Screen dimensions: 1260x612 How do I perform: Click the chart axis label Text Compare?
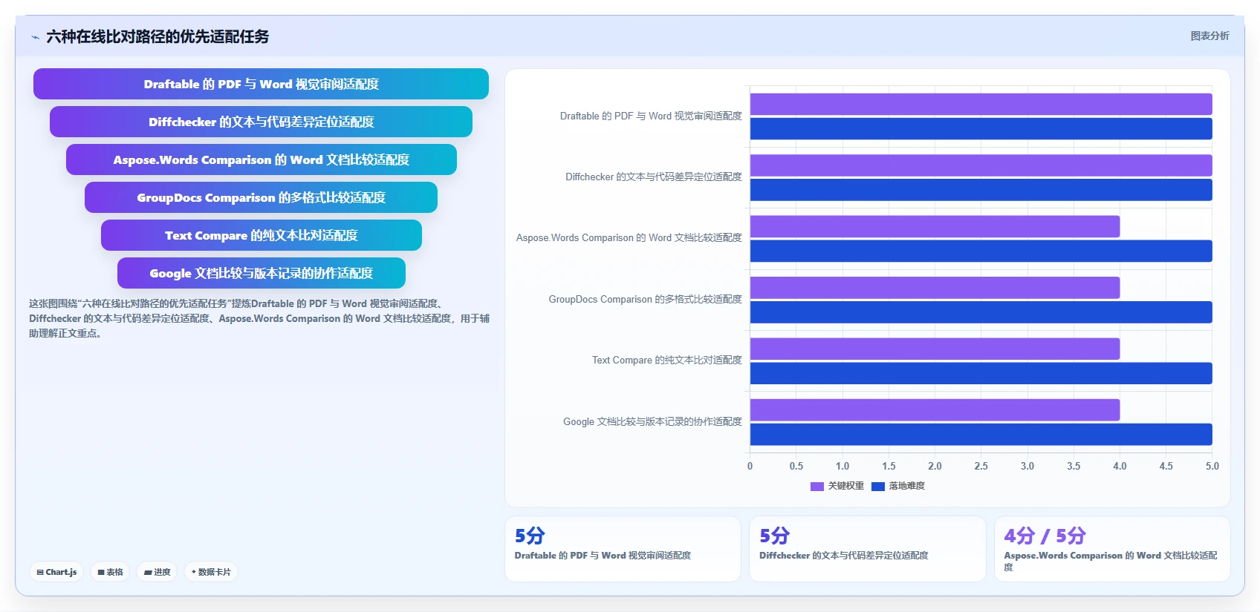point(667,360)
